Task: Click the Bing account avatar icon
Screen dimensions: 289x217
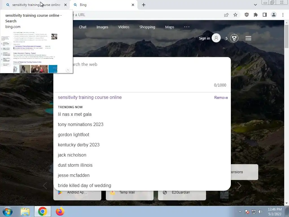Action: click(x=216, y=38)
